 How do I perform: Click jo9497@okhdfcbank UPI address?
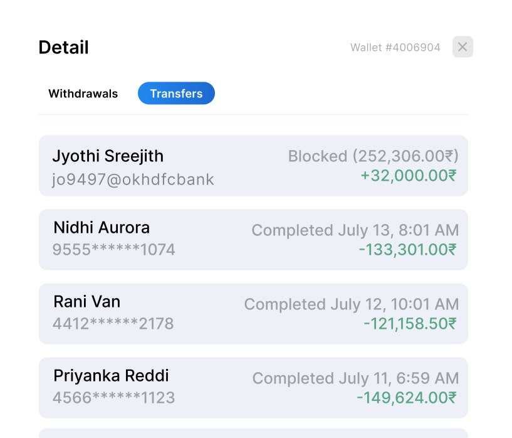tap(133, 180)
